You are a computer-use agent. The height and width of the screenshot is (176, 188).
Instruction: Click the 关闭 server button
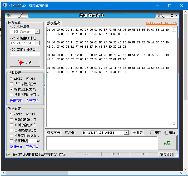(25, 63)
